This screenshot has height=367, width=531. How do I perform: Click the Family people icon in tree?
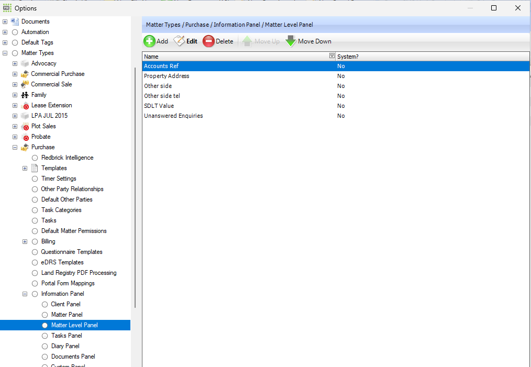tap(25, 95)
